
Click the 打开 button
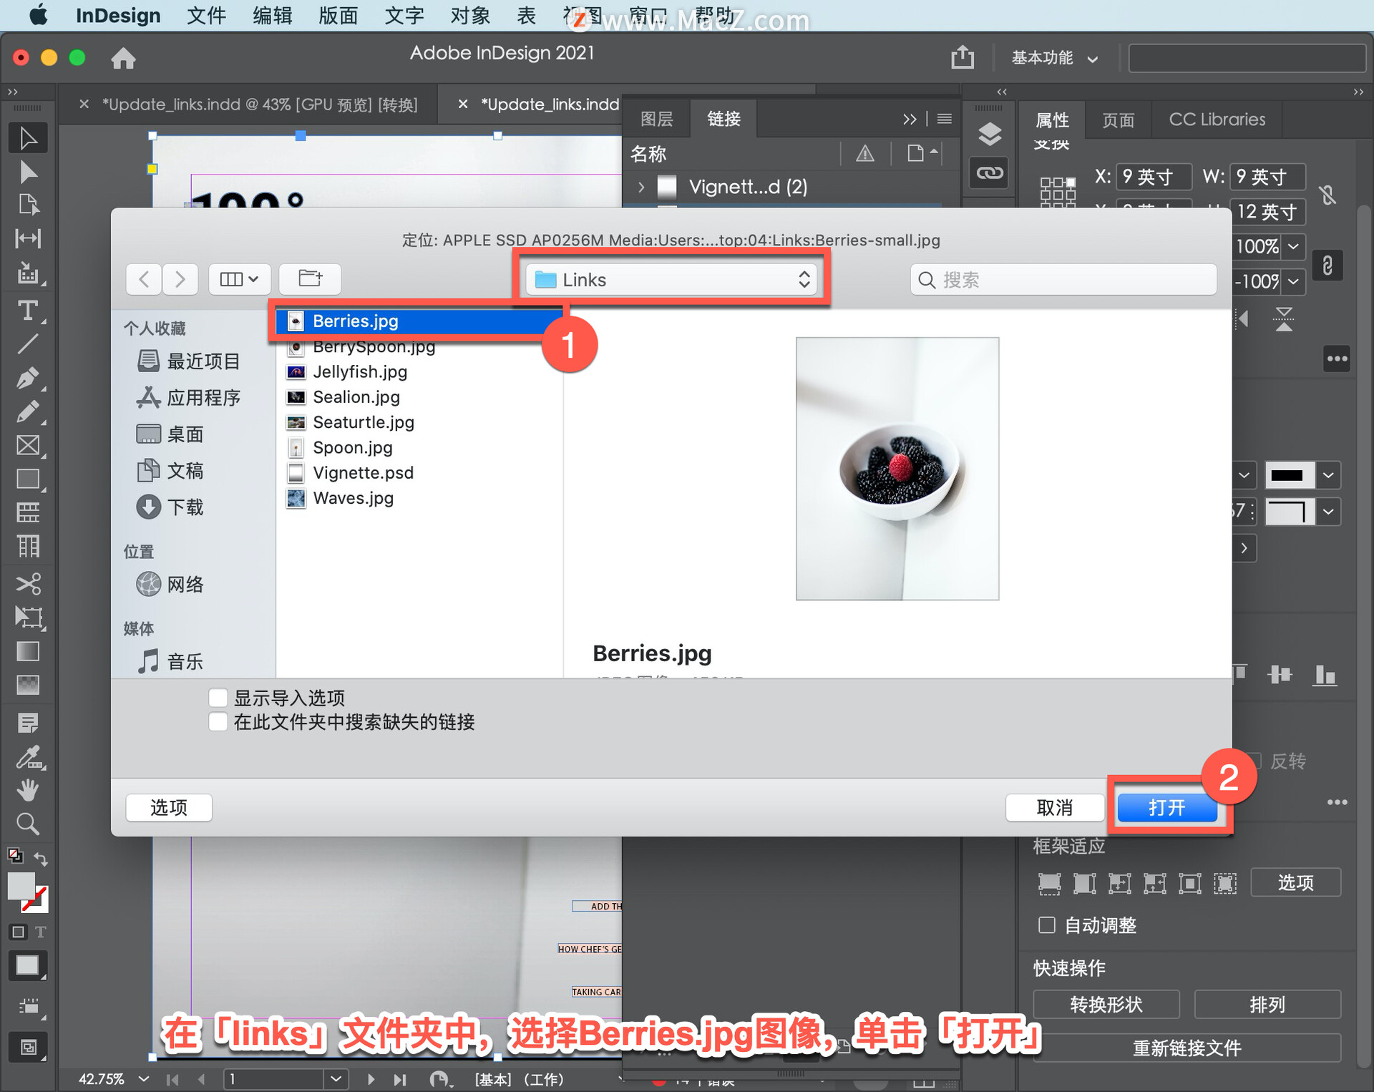click(1166, 807)
